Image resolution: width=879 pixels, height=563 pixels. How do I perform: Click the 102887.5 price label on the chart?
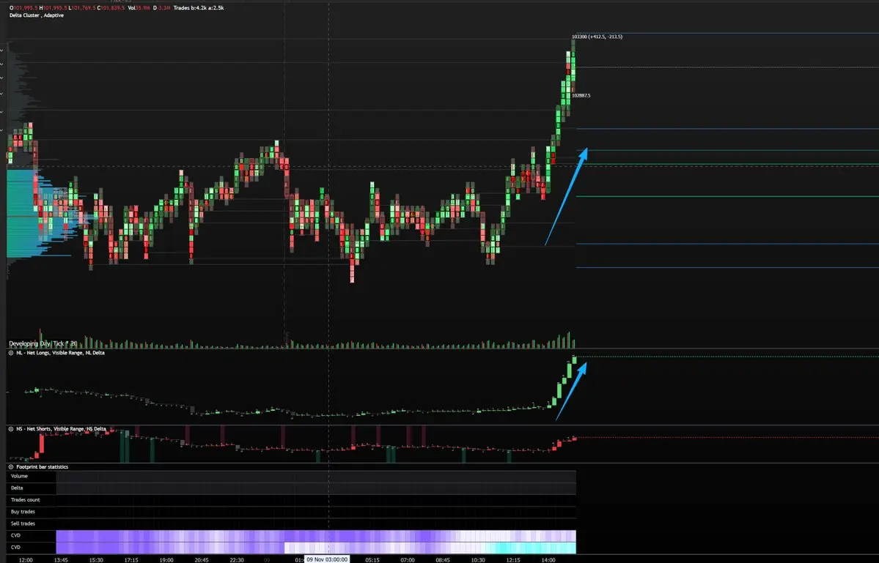point(581,96)
